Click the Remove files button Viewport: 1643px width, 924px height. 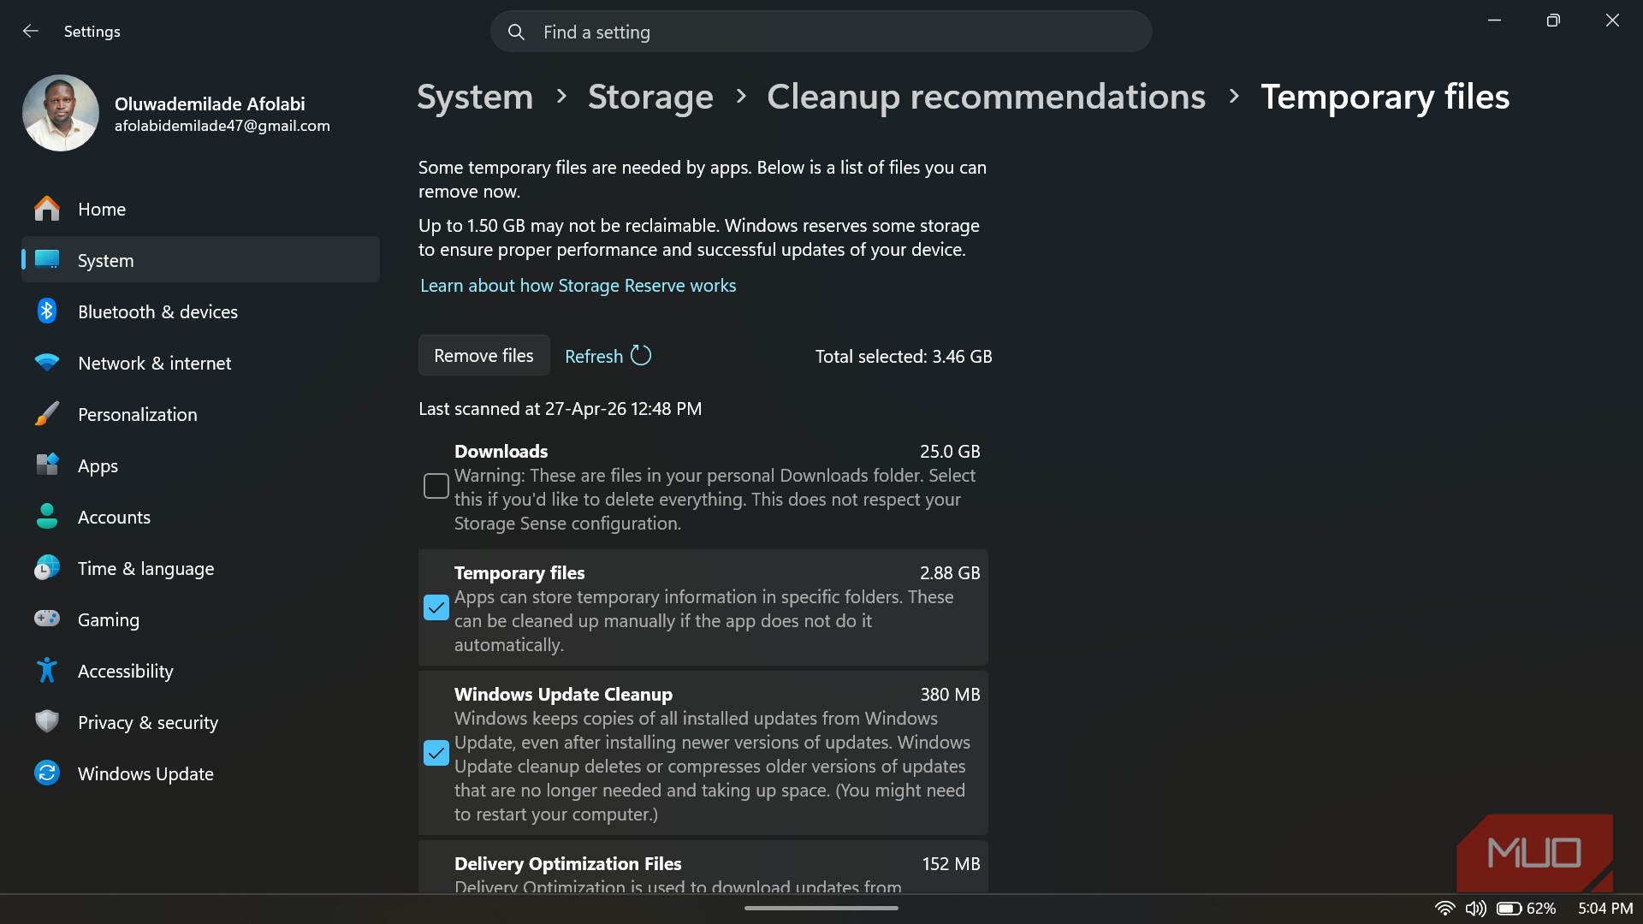(x=483, y=355)
